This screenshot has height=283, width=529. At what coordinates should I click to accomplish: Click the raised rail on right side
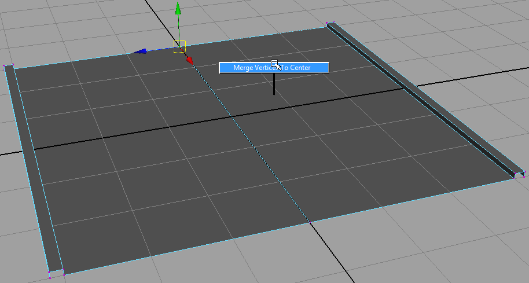[423, 98]
